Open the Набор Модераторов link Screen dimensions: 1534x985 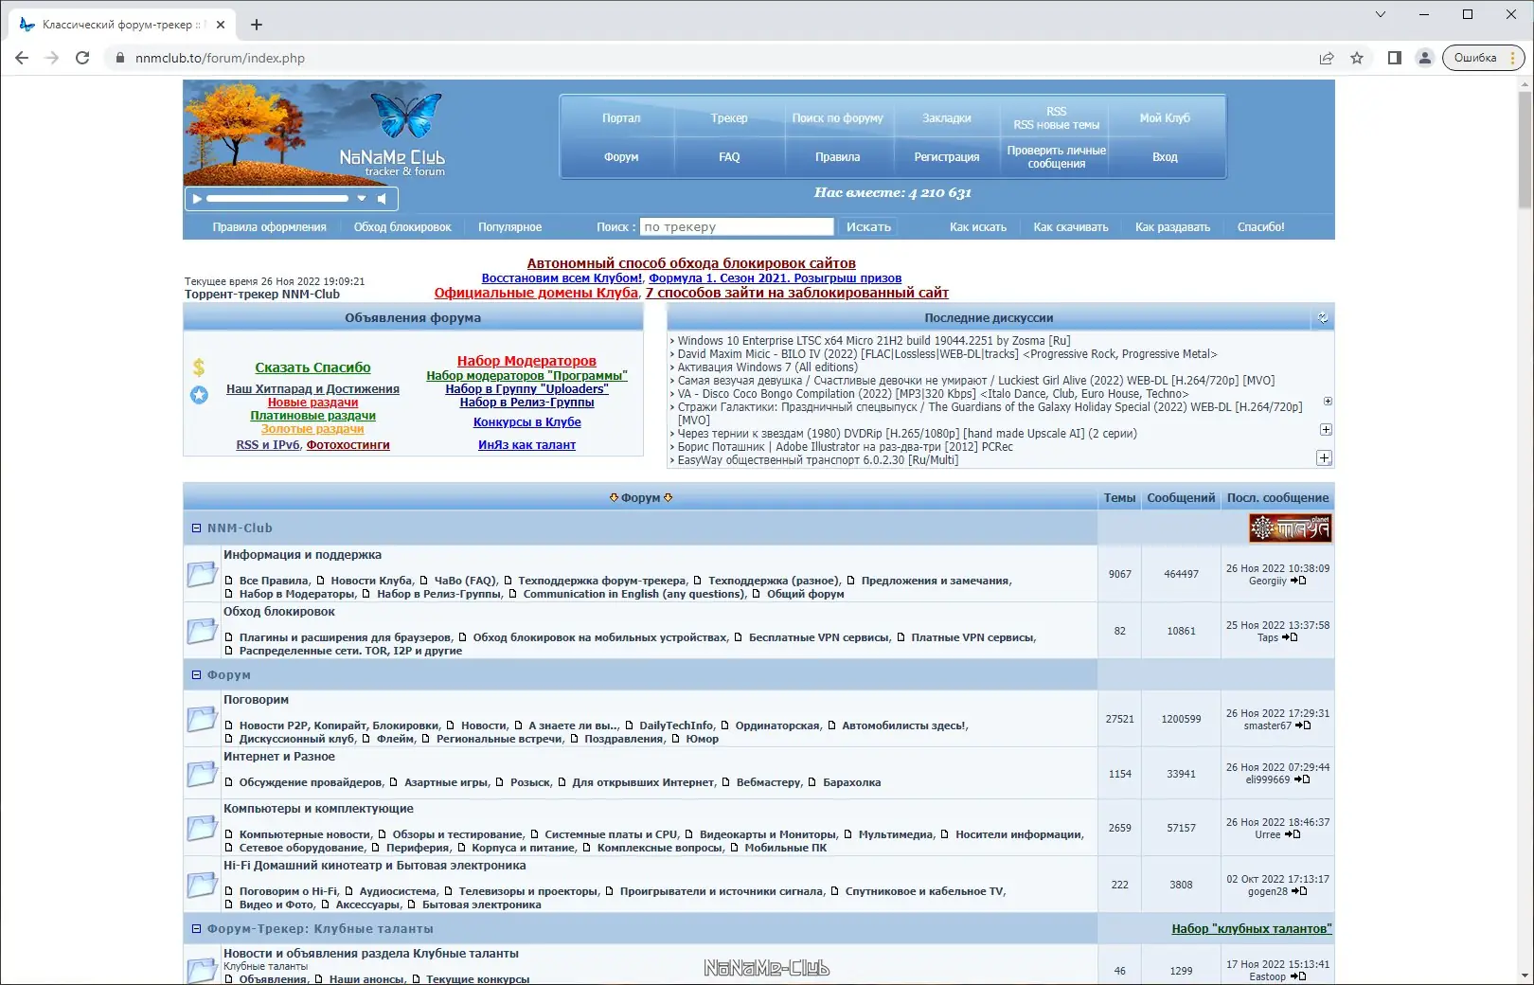click(x=526, y=361)
